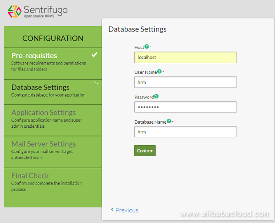Click the left arrow beside Previous
Image resolution: width=275 pixels, height=223 pixels.
[x=112, y=210]
